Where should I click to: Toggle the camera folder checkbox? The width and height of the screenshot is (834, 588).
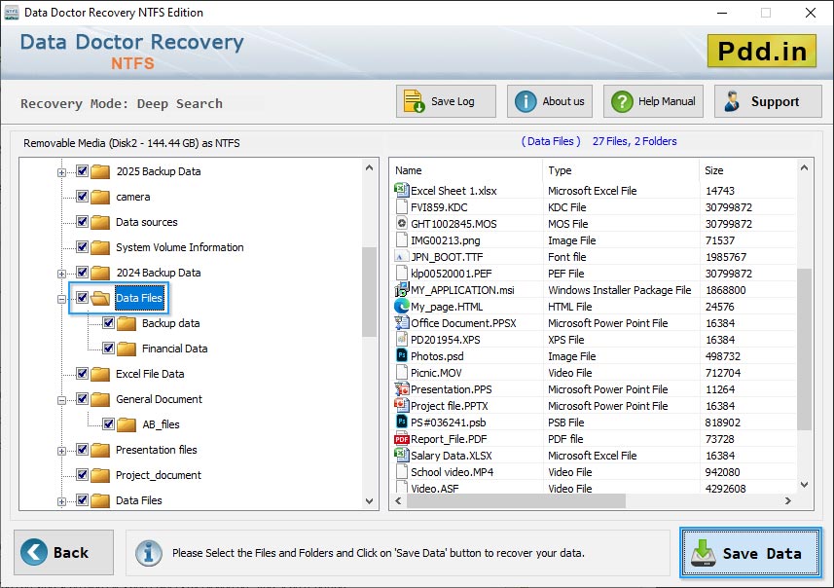click(82, 197)
